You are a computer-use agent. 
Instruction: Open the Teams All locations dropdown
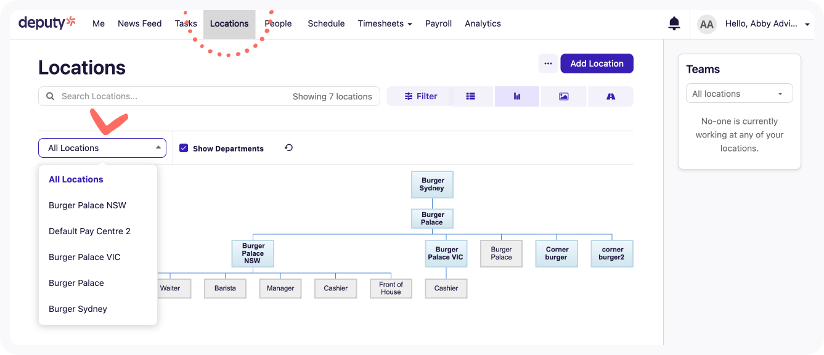tap(739, 94)
